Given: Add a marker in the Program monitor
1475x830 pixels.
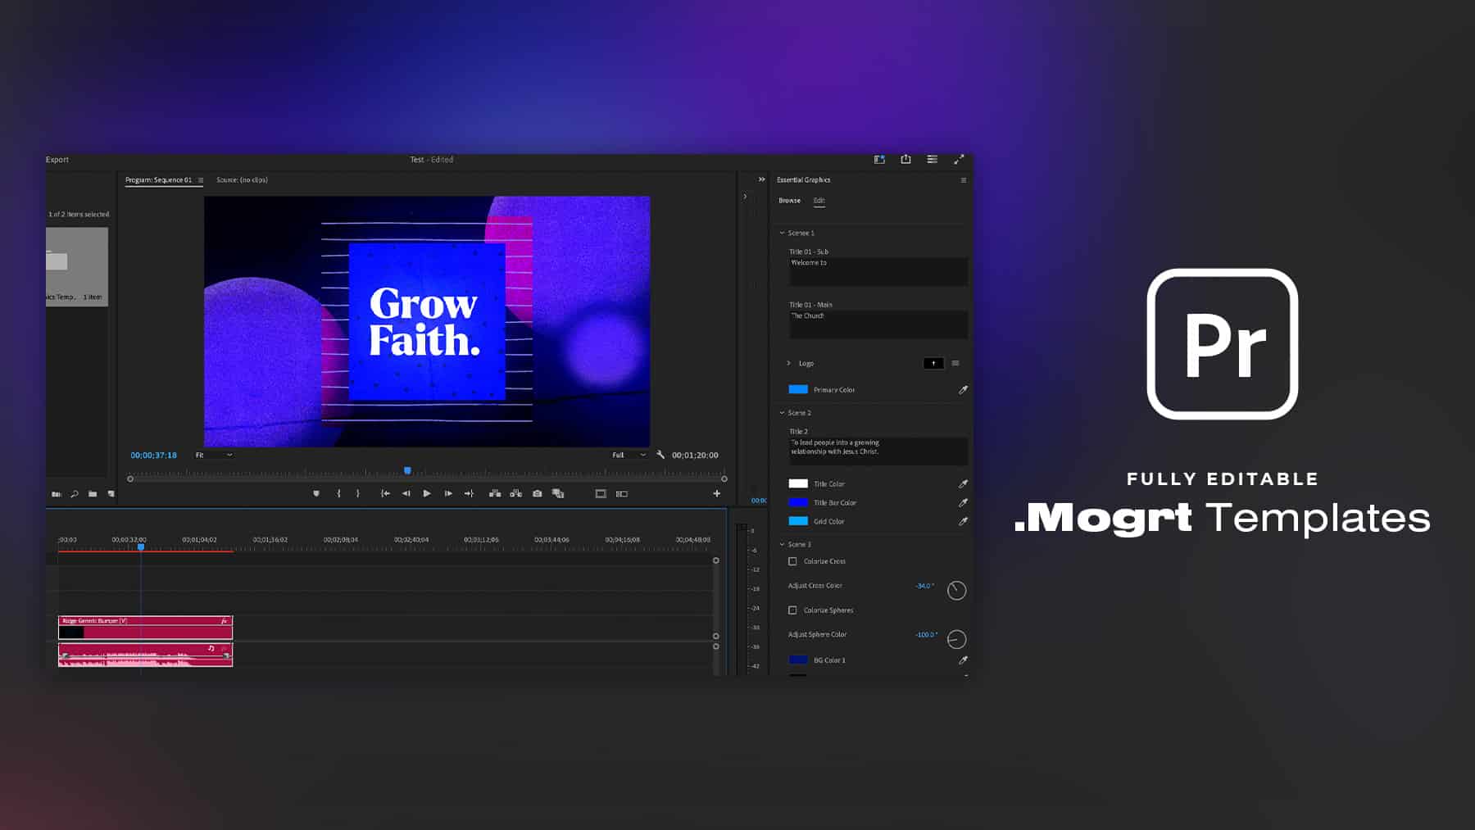Looking at the screenshot, I should [x=316, y=493].
